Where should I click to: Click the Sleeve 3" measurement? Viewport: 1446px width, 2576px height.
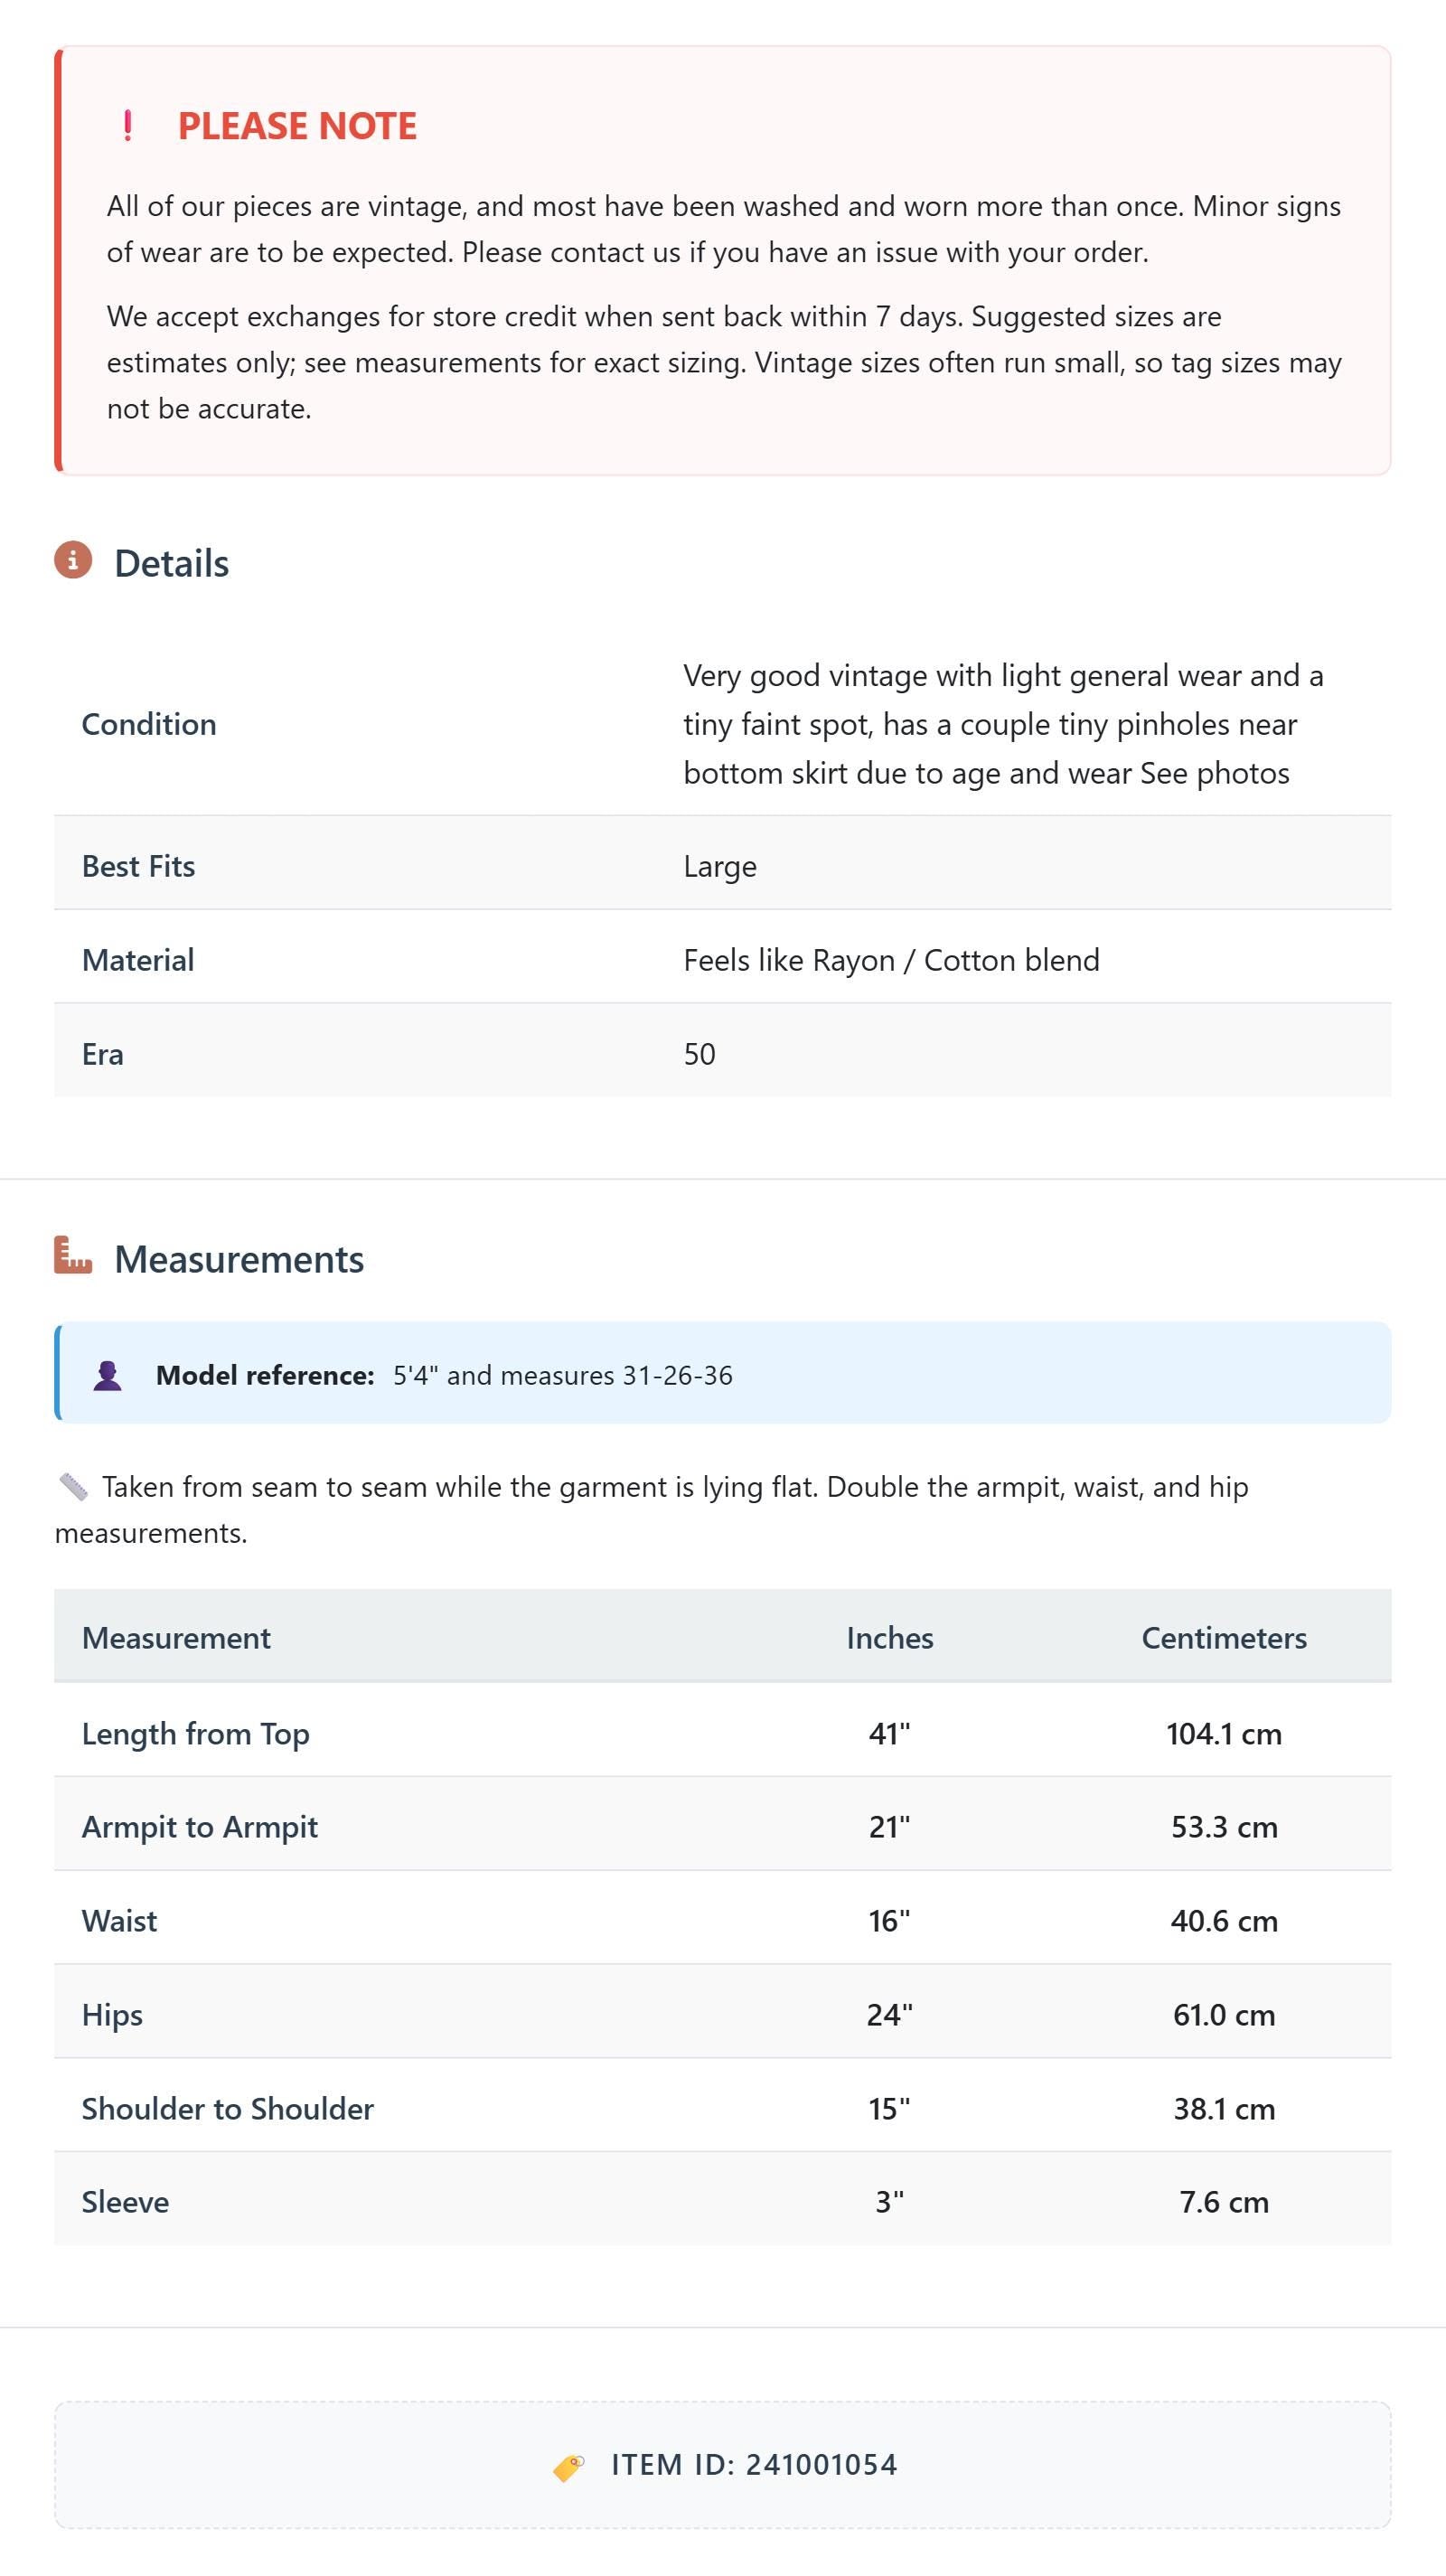click(x=890, y=2202)
